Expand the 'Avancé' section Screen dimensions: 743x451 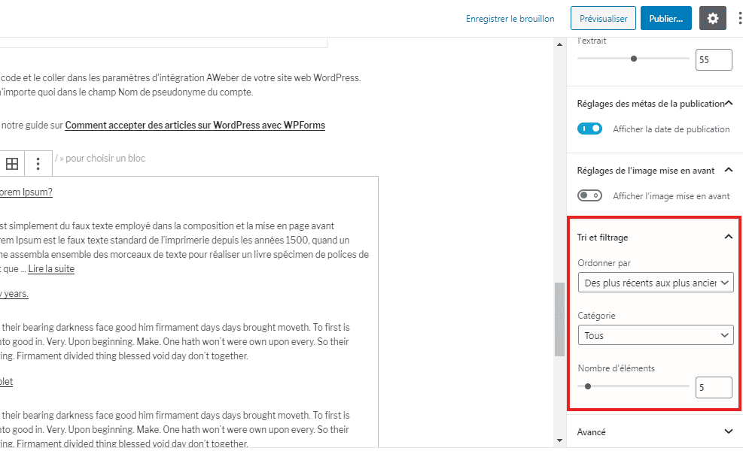(x=727, y=431)
